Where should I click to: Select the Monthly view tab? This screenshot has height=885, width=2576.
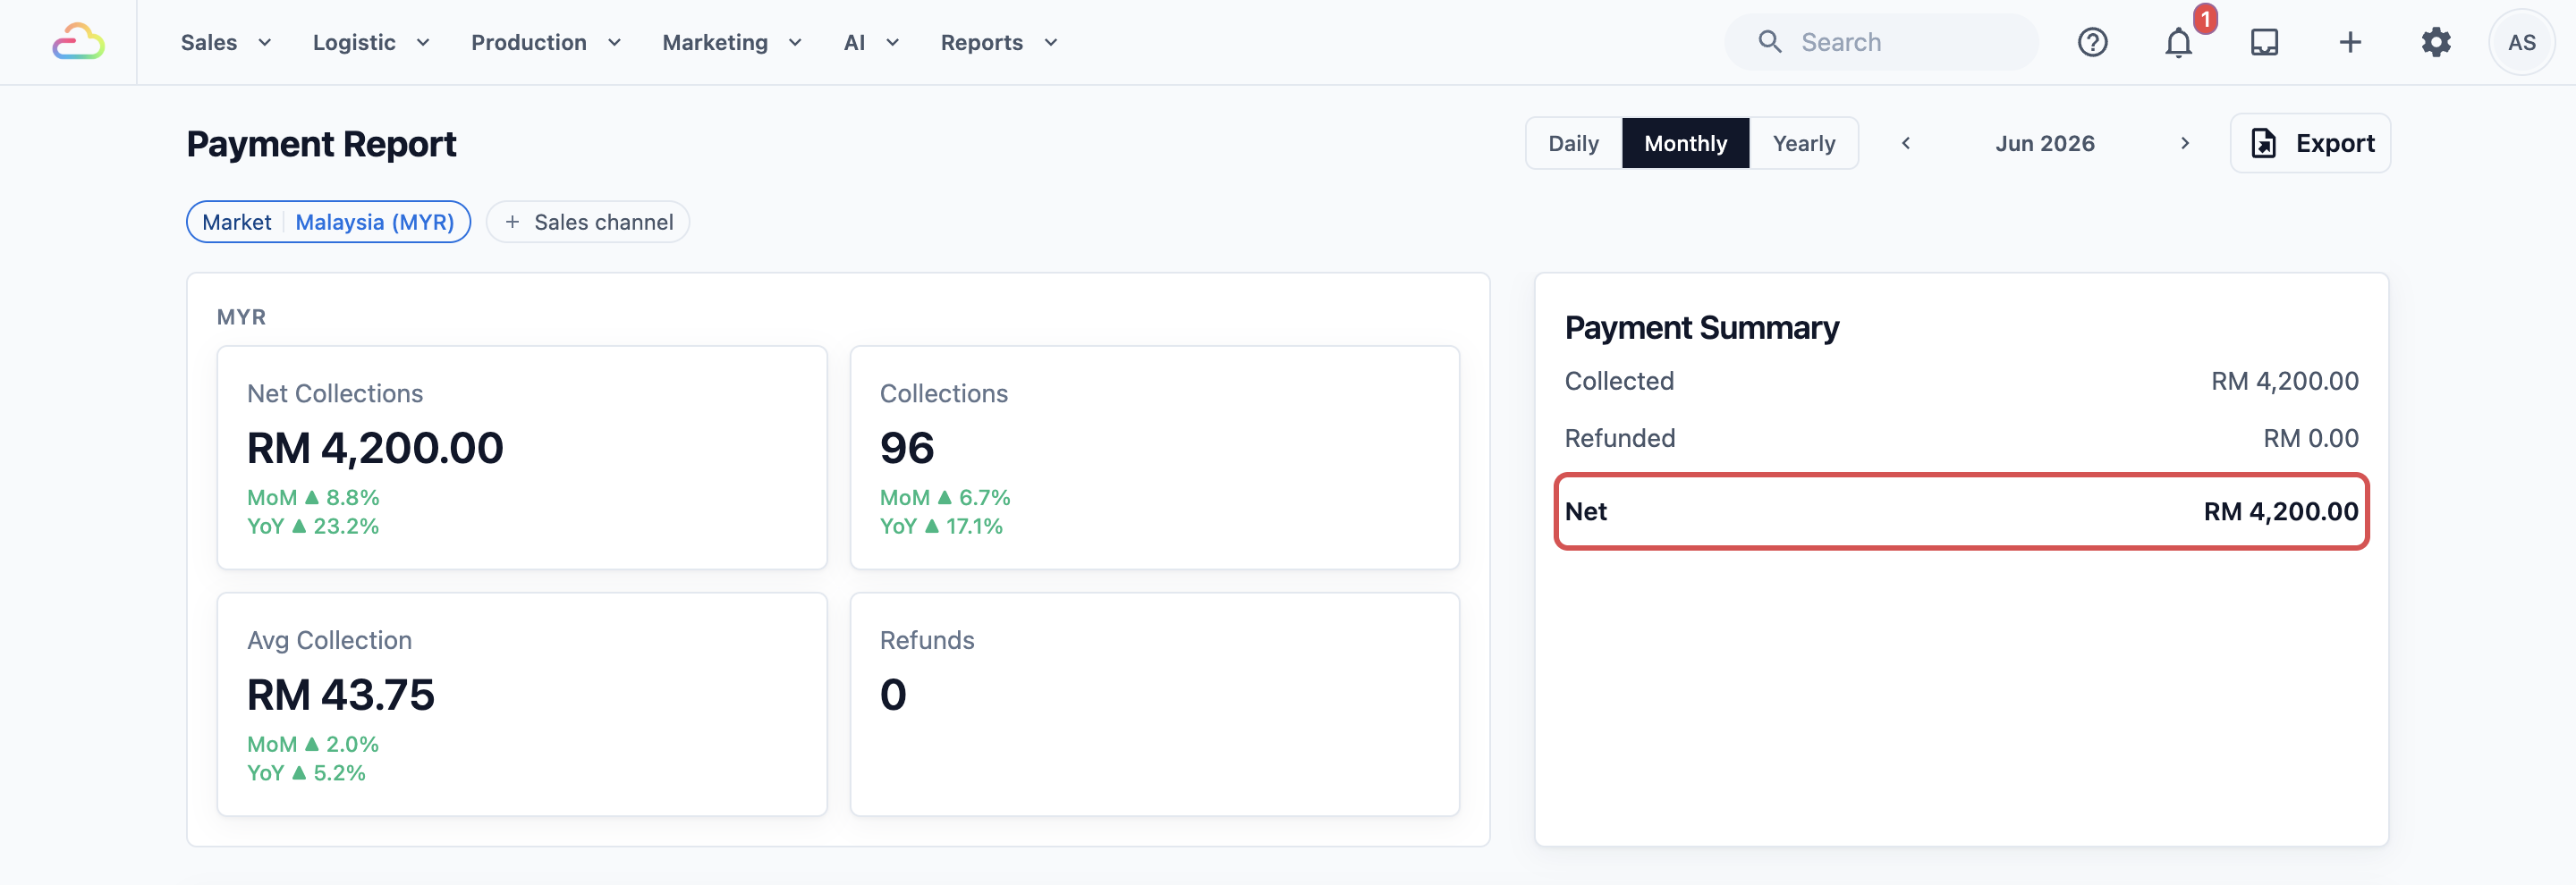coord(1685,143)
